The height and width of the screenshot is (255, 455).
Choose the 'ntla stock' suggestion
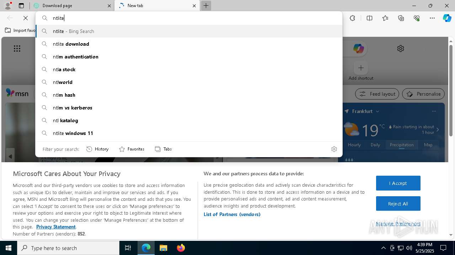click(x=189, y=69)
